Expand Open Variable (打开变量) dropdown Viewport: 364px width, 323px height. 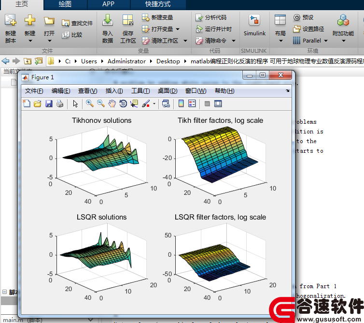click(x=178, y=29)
